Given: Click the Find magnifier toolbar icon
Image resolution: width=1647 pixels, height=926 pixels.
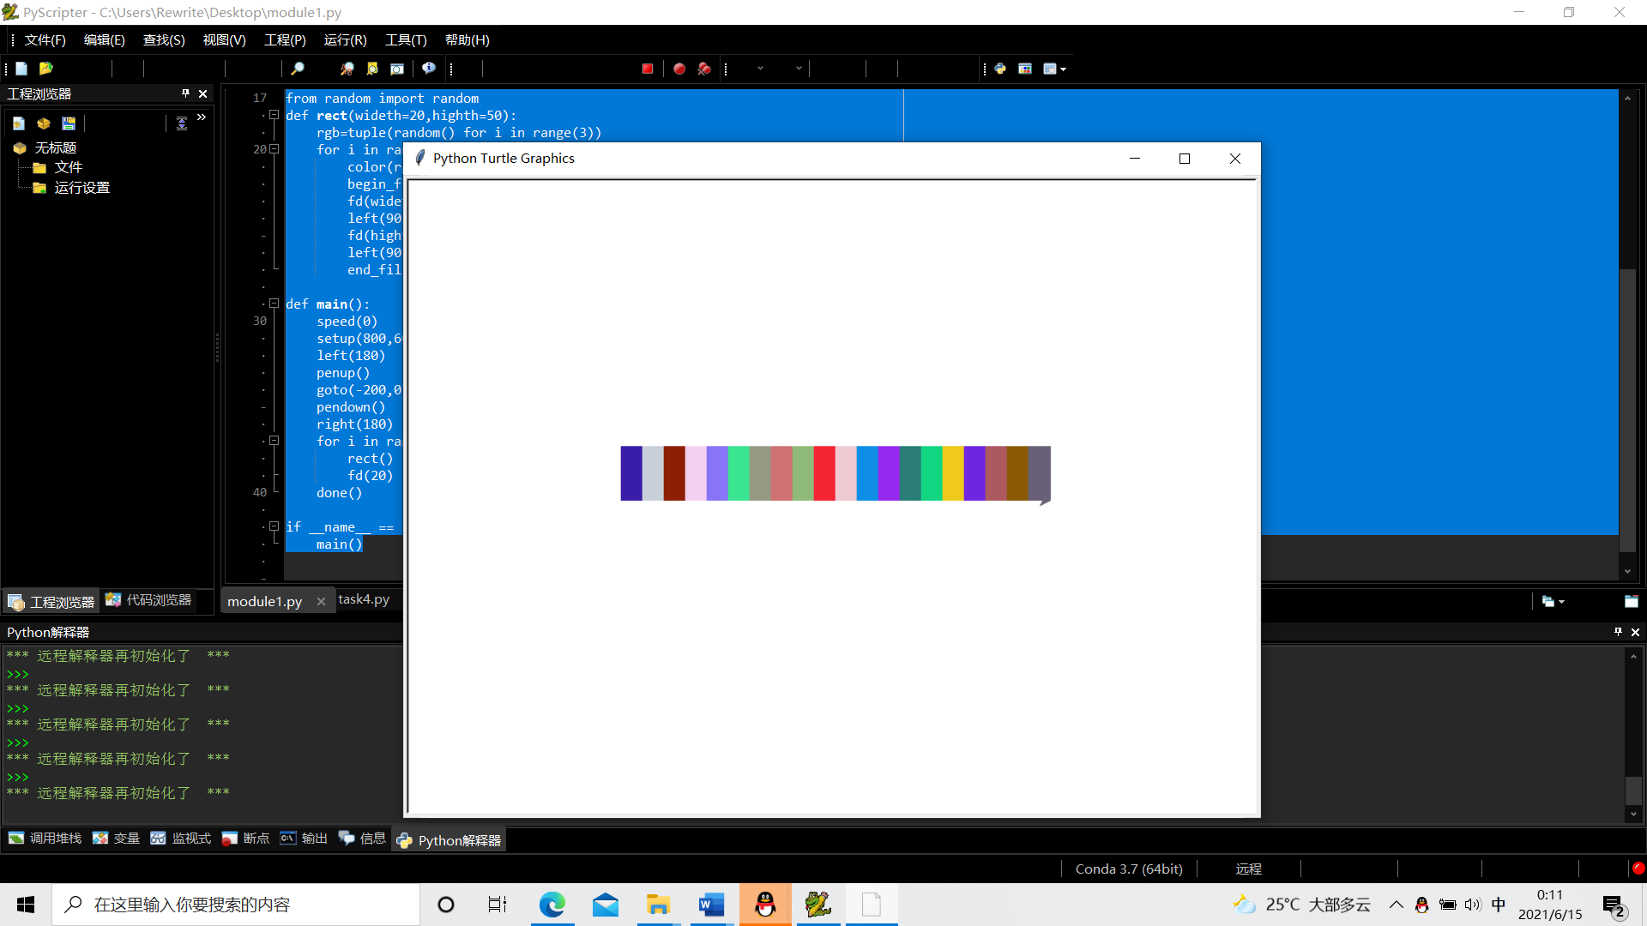Looking at the screenshot, I should click(x=298, y=69).
